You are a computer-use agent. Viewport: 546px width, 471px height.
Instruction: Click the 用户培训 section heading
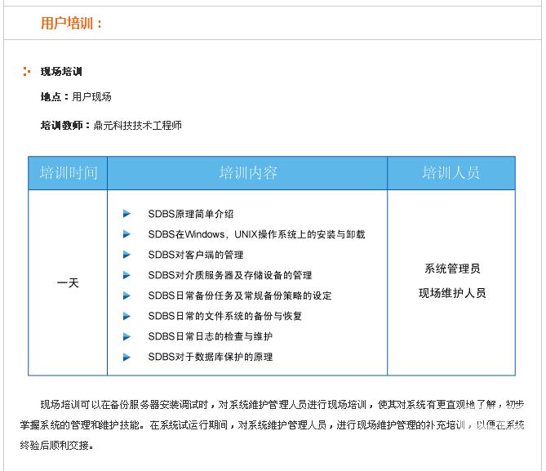71,24
